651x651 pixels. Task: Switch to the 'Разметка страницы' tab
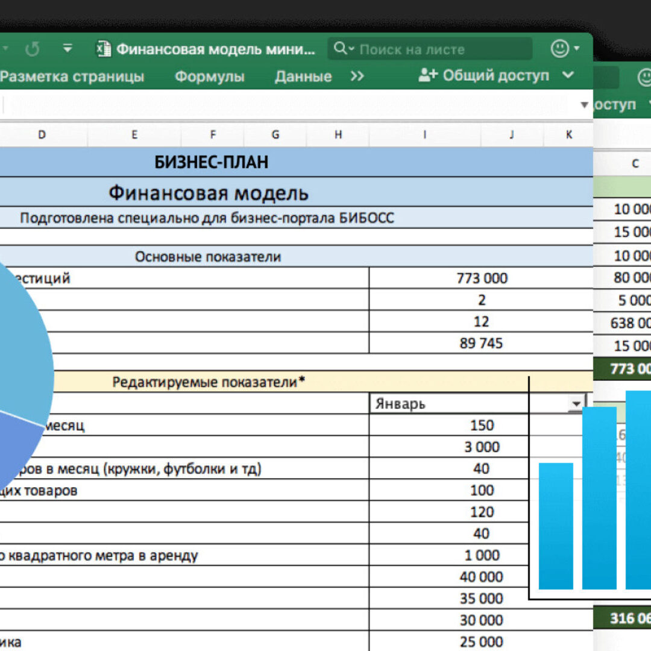pyautogui.click(x=72, y=77)
